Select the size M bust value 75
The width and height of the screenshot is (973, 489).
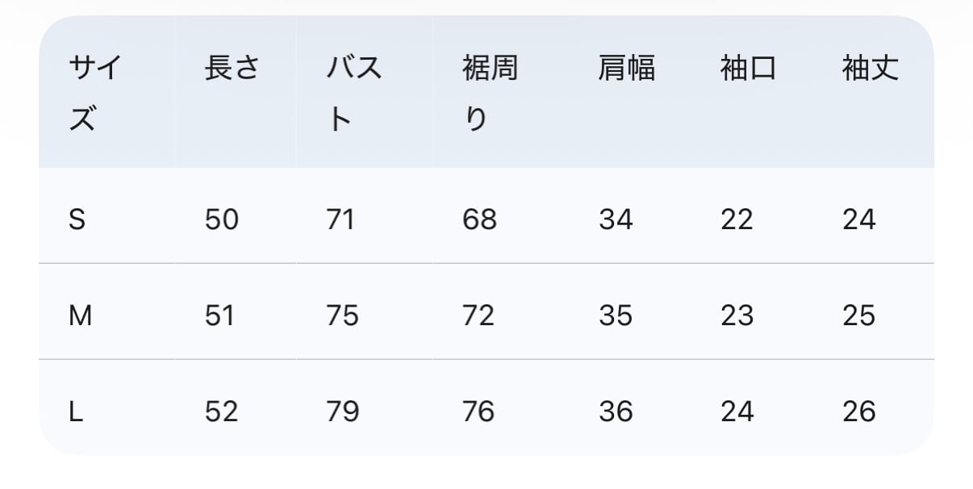(342, 316)
